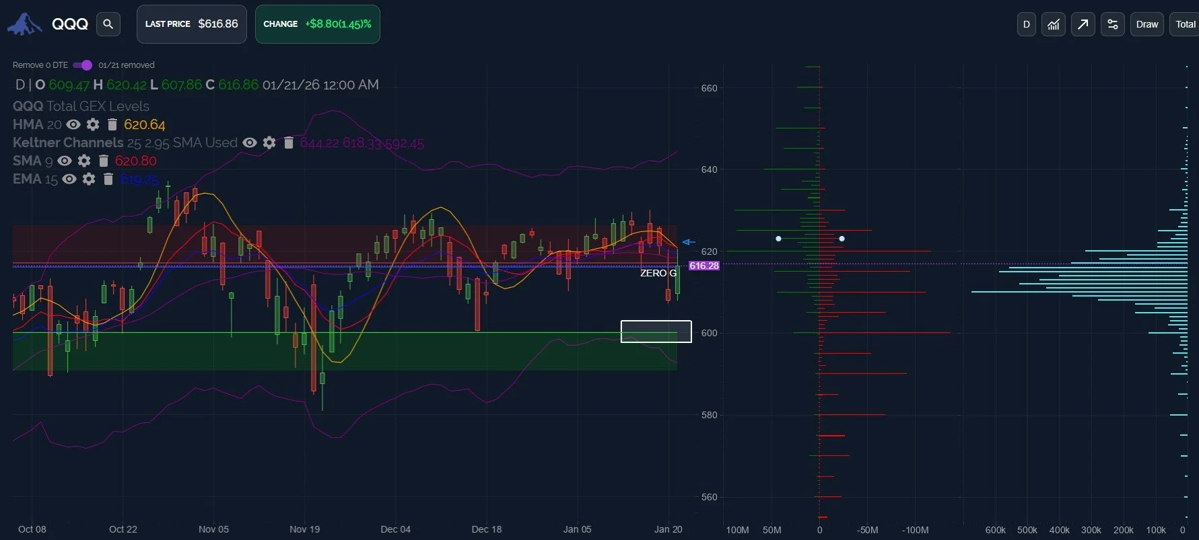Screen dimensions: 1199x540
Task: Hide the SMA 9 indicator
Action: click(x=65, y=161)
